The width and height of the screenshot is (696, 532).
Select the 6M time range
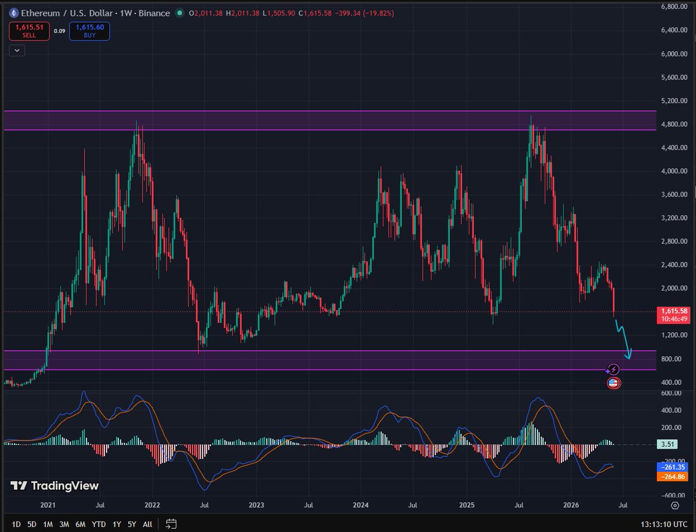pyautogui.click(x=81, y=524)
